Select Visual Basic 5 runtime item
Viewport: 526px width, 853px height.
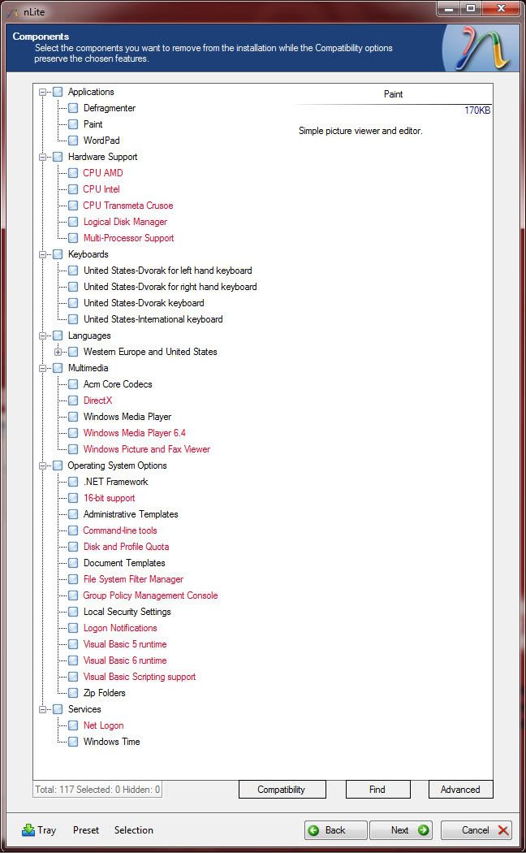tap(125, 644)
